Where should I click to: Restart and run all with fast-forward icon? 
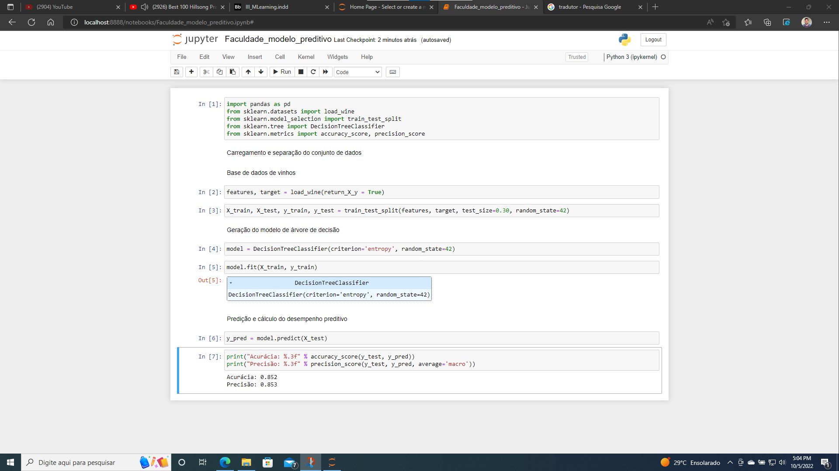pyautogui.click(x=326, y=72)
